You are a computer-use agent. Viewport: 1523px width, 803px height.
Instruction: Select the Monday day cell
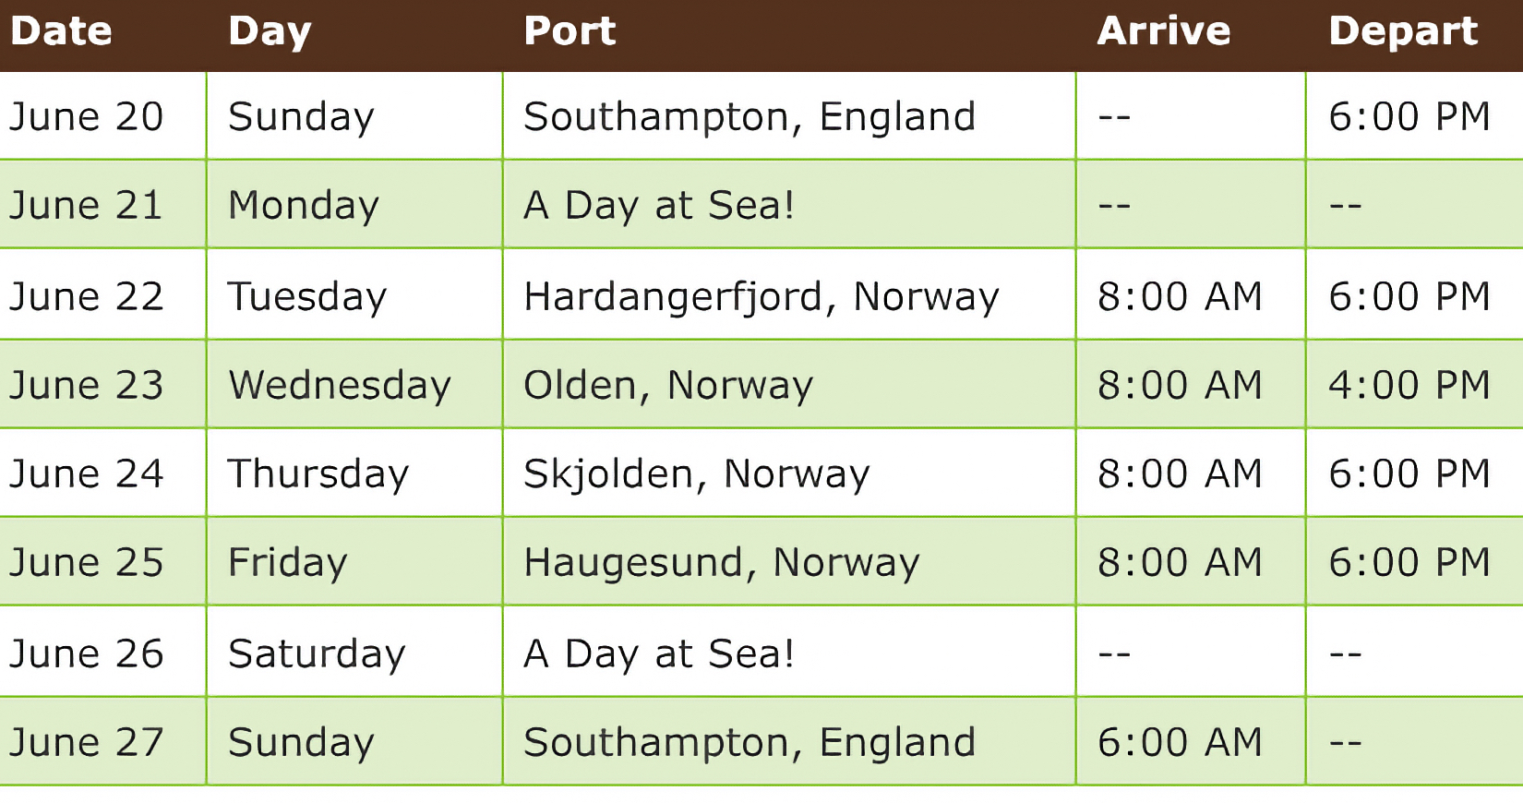(x=304, y=205)
